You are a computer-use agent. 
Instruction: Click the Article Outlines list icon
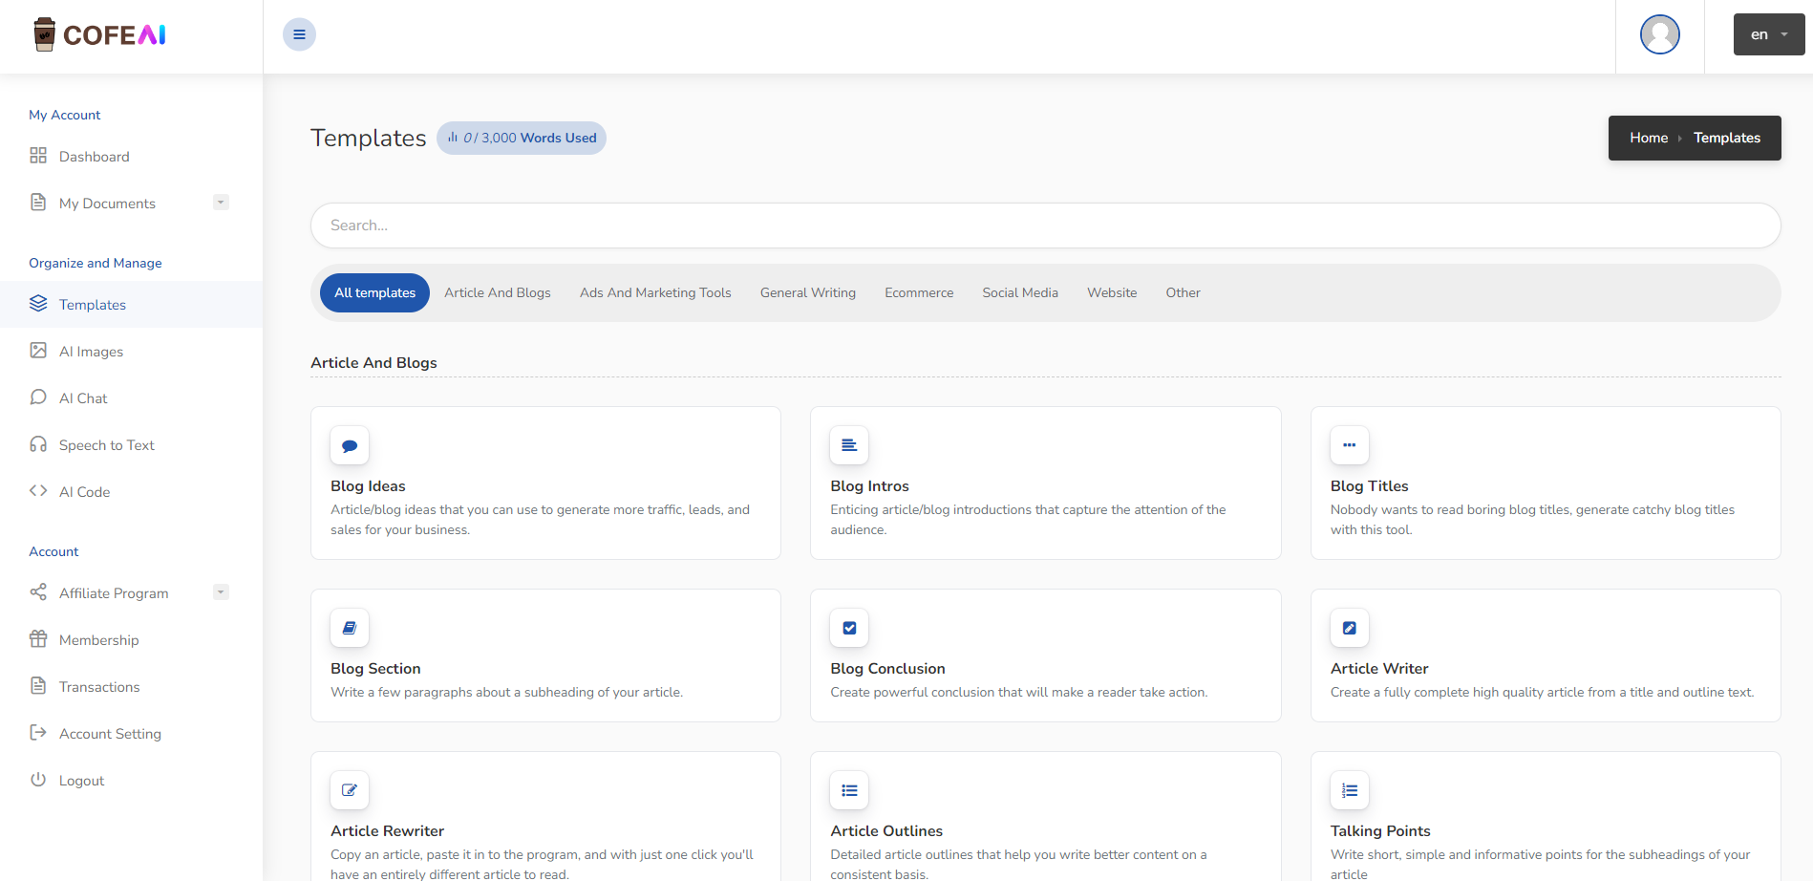click(x=849, y=790)
